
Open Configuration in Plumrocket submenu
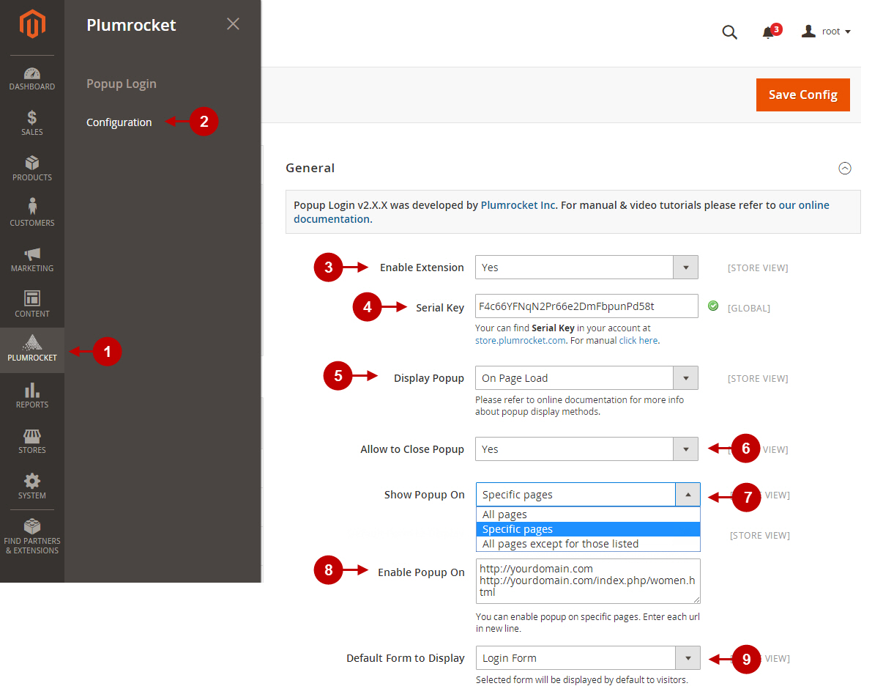[x=119, y=122]
